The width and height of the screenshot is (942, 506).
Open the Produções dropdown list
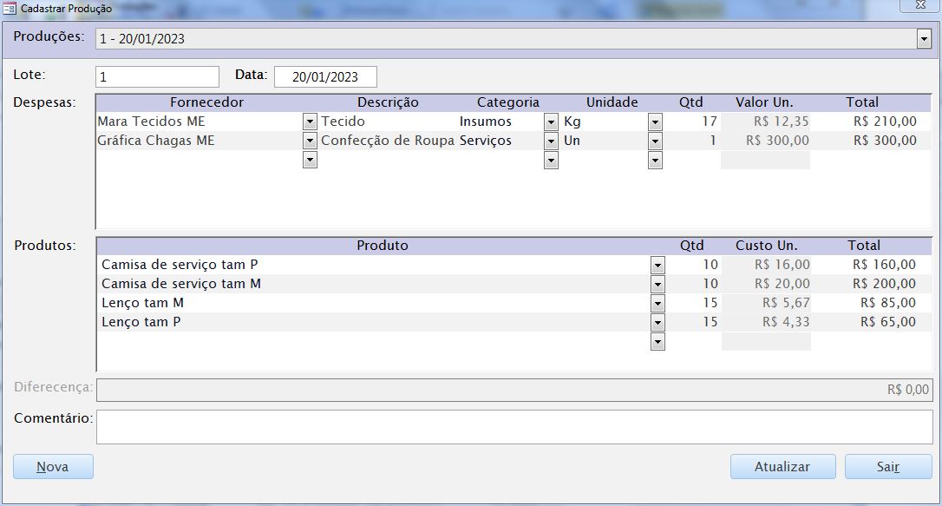[x=924, y=39]
